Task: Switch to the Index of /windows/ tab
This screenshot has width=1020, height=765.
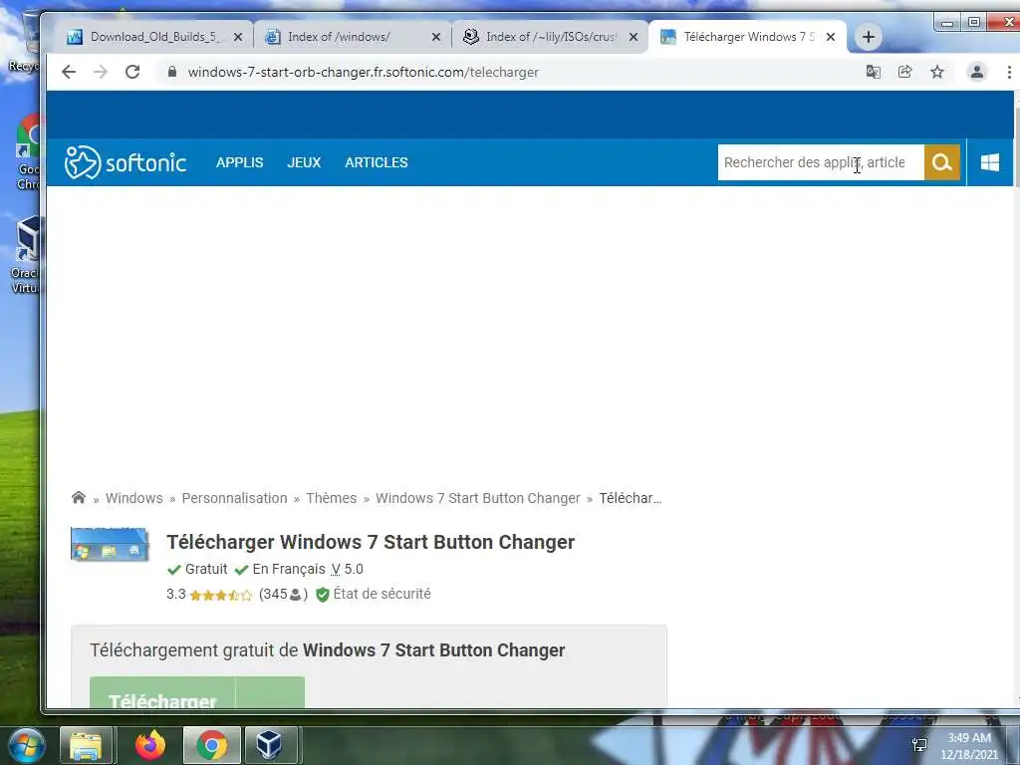Action: (x=354, y=37)
